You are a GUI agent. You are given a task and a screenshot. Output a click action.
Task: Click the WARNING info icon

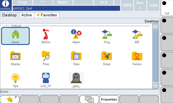[x=6, y=5]
